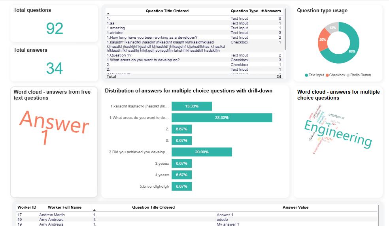The width and height of the screenshot is (389, 226).
Task: Drill down on the 33.33% bar
Action: (221, 118)
